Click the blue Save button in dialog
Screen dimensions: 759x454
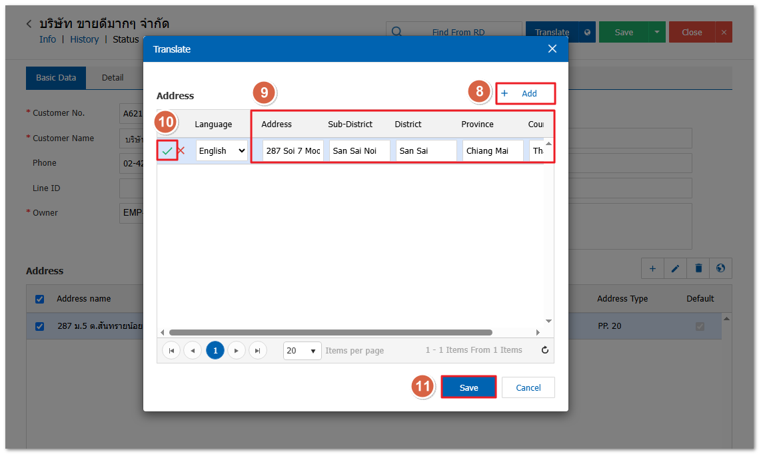coord(468,387)
